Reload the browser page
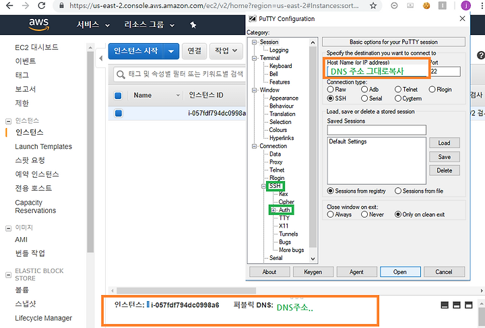Viewport: 485px width, 328px height. 42,5
